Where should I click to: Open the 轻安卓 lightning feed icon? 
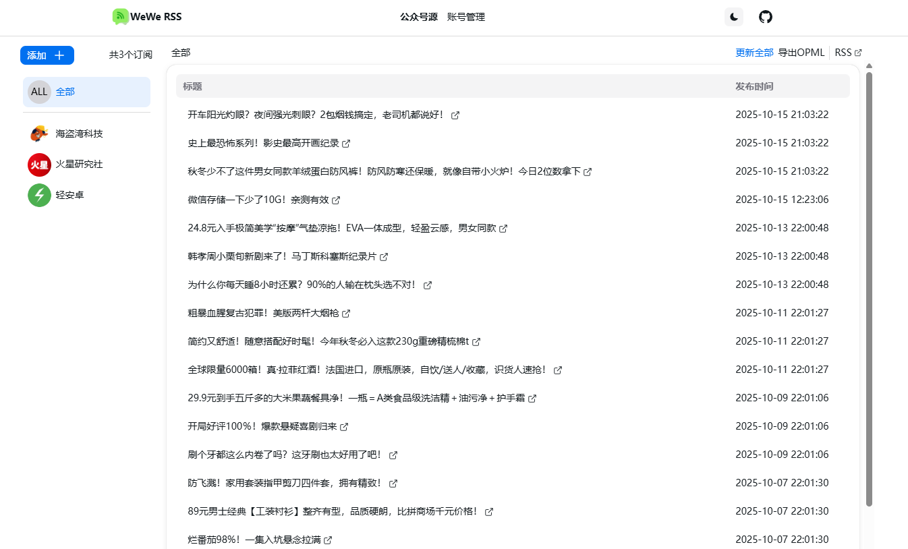[39, 195]
